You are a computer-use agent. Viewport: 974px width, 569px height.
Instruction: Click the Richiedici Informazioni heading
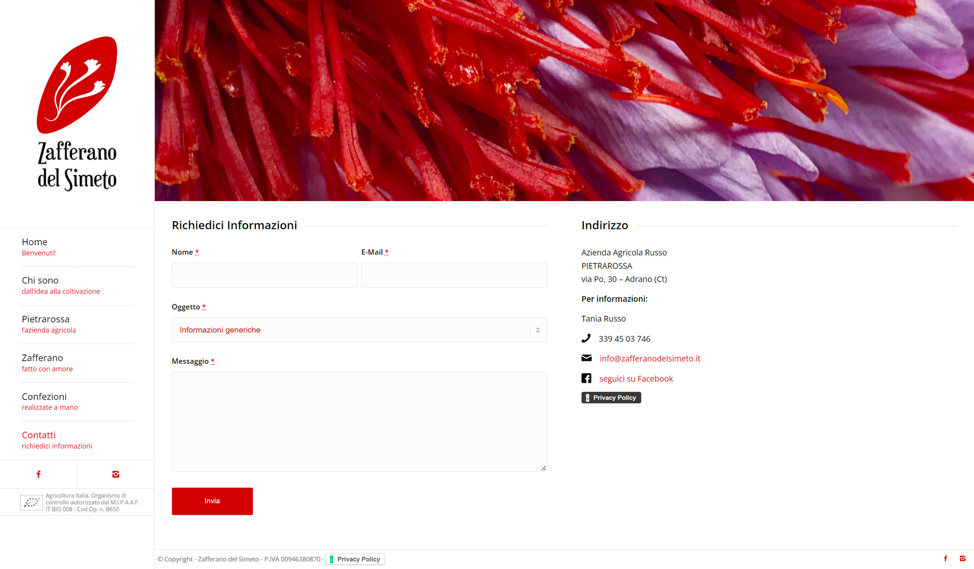pos(234,225)
